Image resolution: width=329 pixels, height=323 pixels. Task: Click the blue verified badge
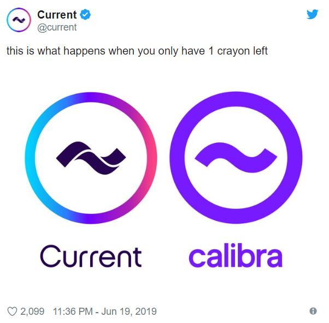click(85, 15)
